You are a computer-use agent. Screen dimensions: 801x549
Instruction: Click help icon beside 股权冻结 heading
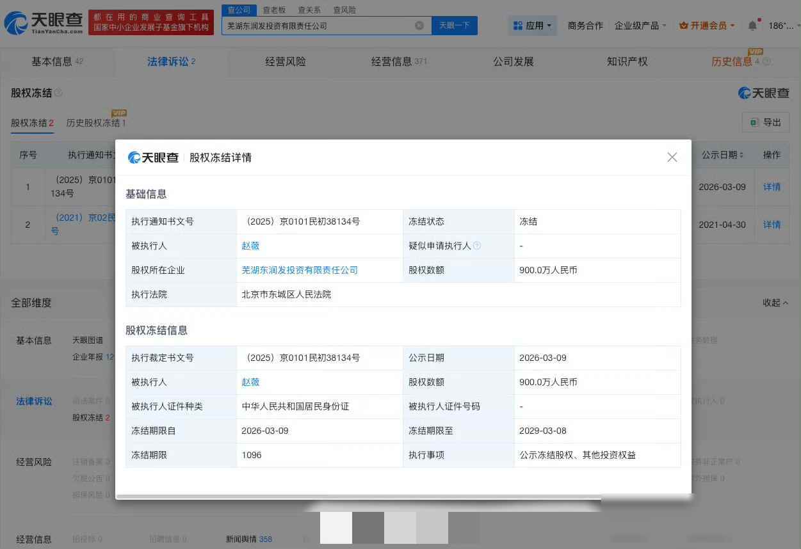59,93
